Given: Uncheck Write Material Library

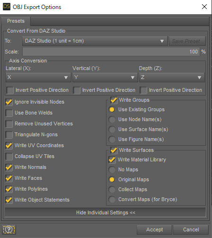Looking at the screenshot, I should [x=112, y=159].
